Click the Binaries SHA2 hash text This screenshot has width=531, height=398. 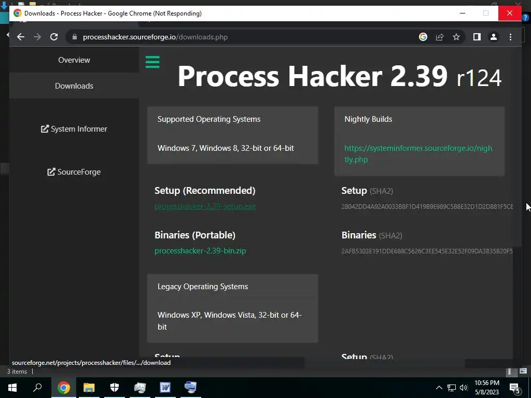point(427,251)
